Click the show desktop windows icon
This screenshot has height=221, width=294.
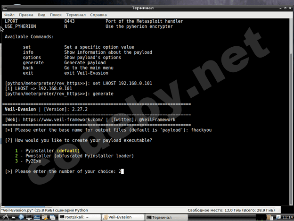(52, 217)
